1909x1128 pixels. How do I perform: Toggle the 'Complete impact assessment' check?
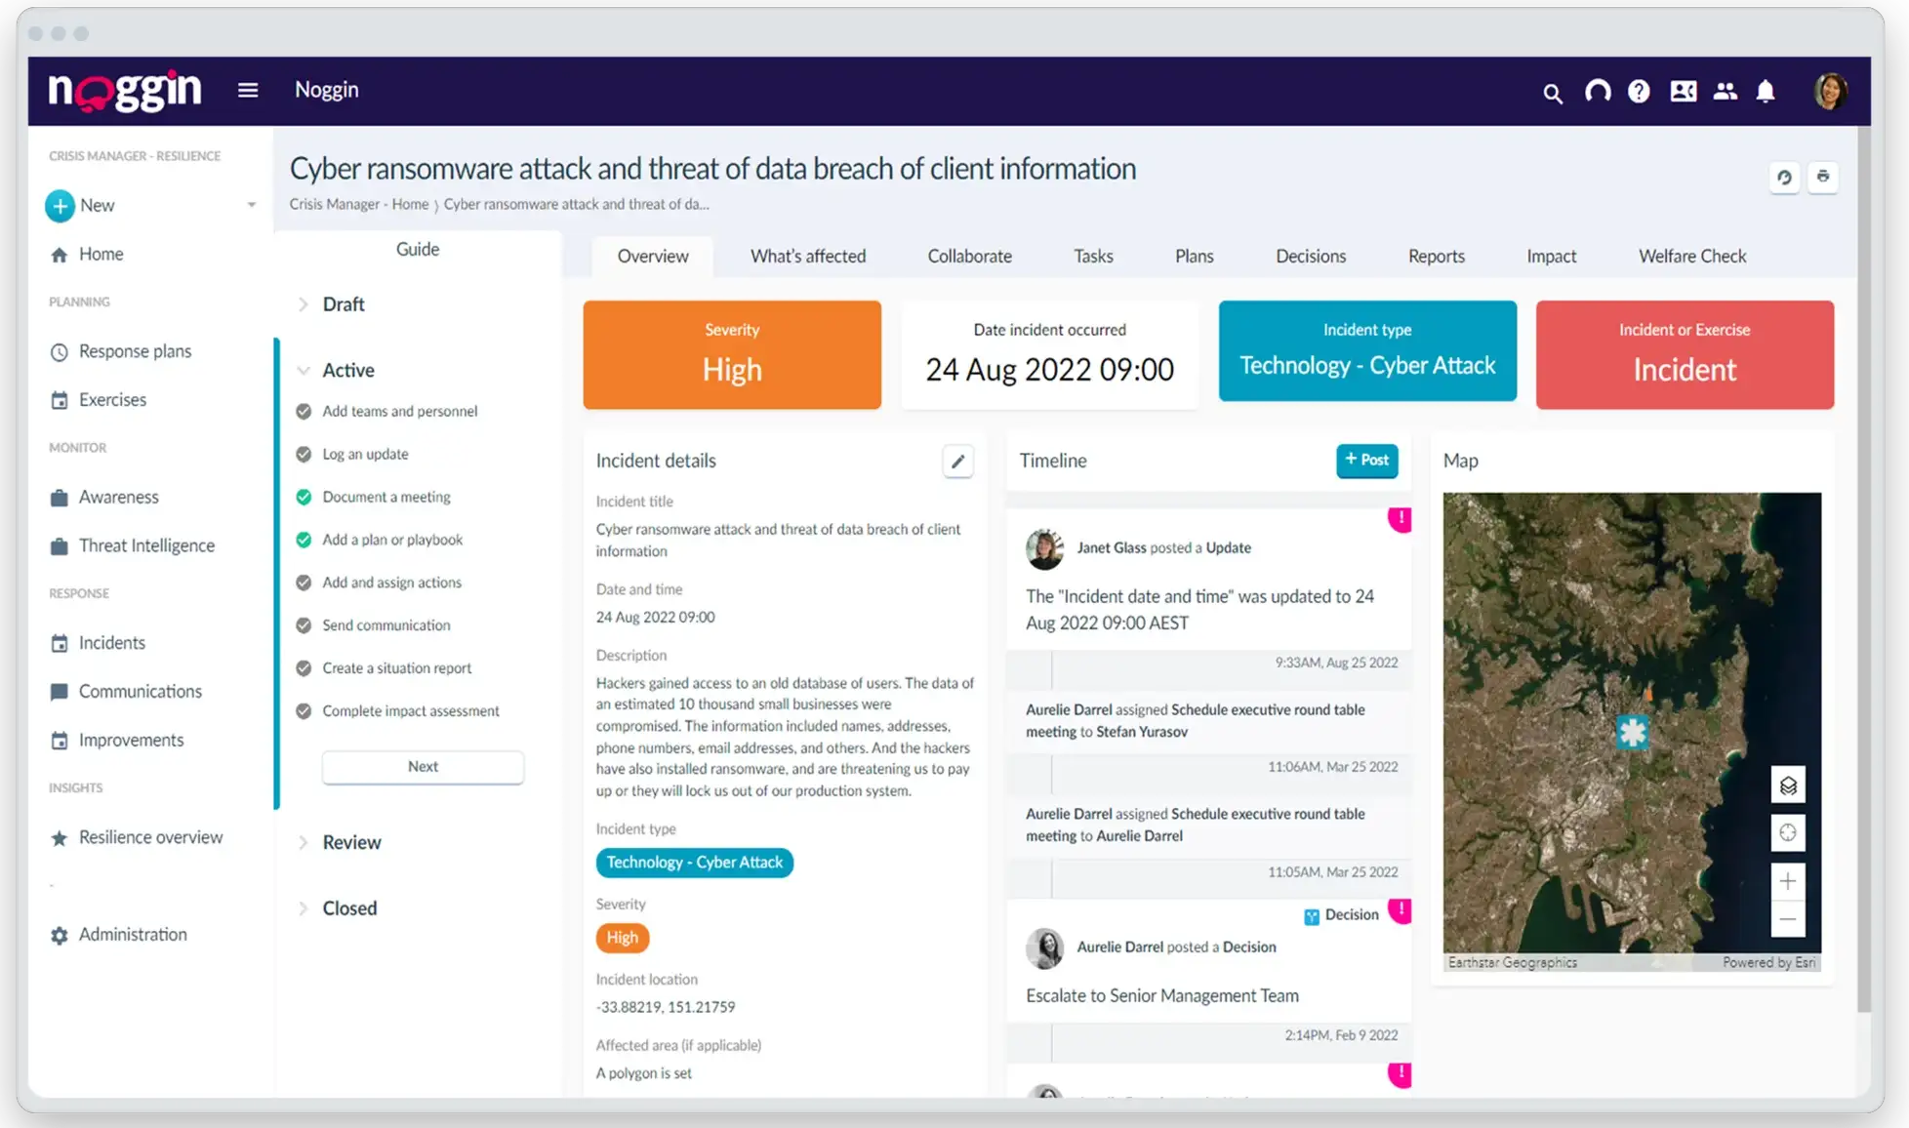click(304, 711)
